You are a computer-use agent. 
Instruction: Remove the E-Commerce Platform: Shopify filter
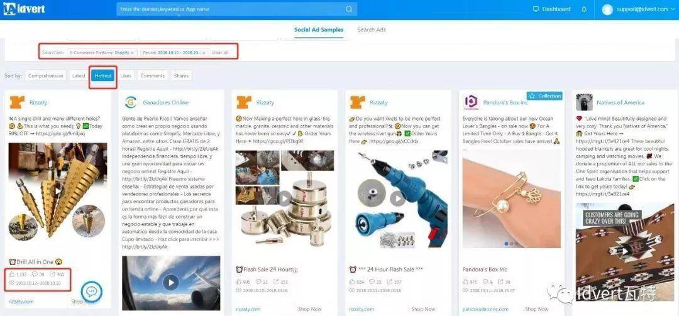pyautogui.click(x=132, y=53)
